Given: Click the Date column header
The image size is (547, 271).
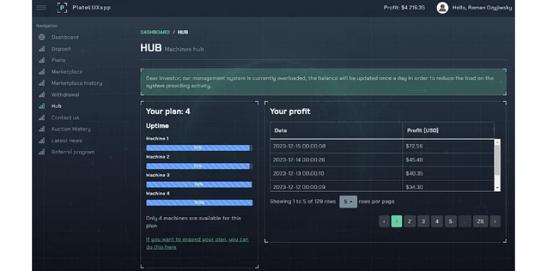Looking at the screenshot, I should pyautogui.click(x=336, y=130).
